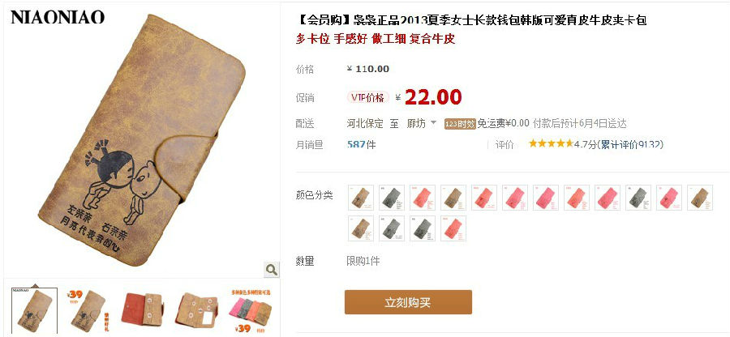Click the 立刻购买 buy now button
730x337 pixels.
point(408,302)
